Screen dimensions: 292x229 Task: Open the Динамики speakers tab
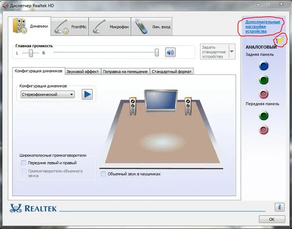[29, 26]
